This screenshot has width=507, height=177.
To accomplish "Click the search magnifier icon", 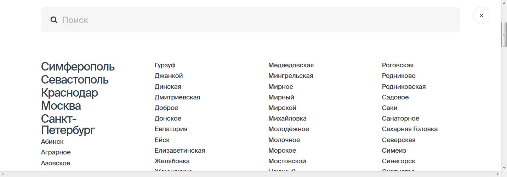I will pyautogui.click(x=54, y=20).
